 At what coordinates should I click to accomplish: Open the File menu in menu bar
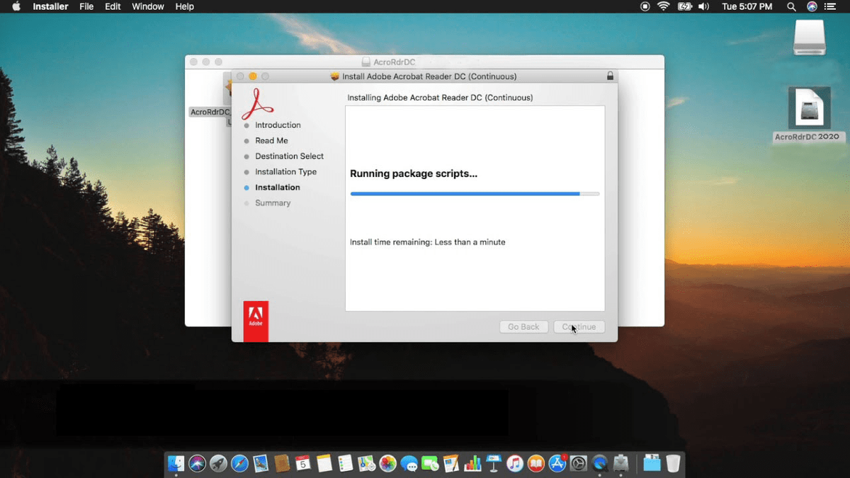[86, 6]
